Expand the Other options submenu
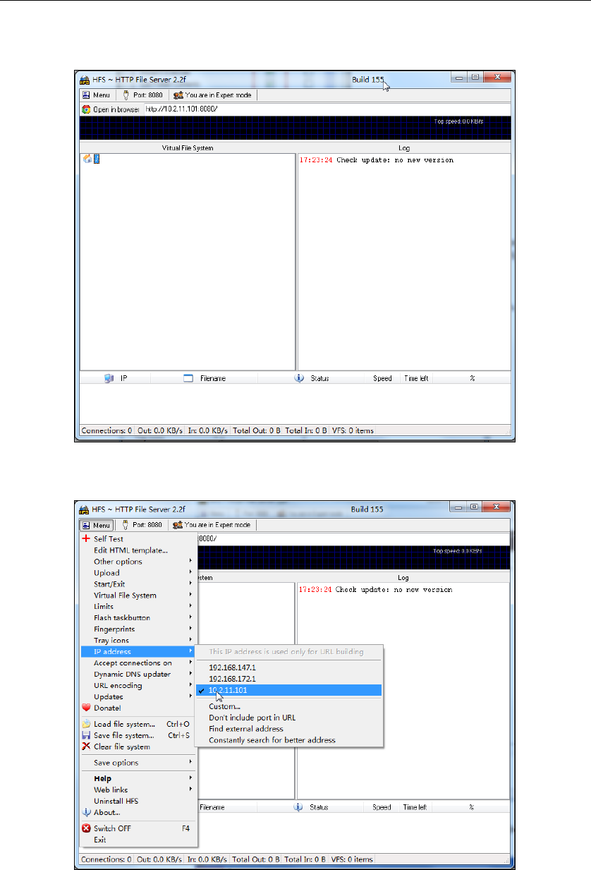 pyautogui.click(x=138, y=561)
